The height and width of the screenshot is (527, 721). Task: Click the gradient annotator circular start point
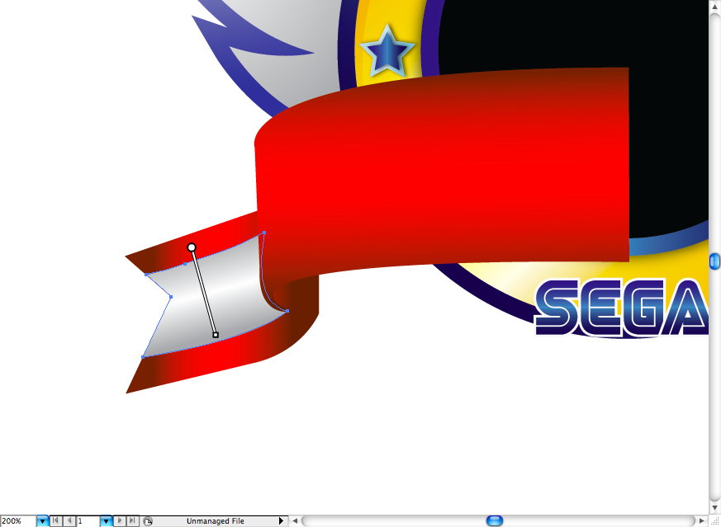(x=192, y=248)
